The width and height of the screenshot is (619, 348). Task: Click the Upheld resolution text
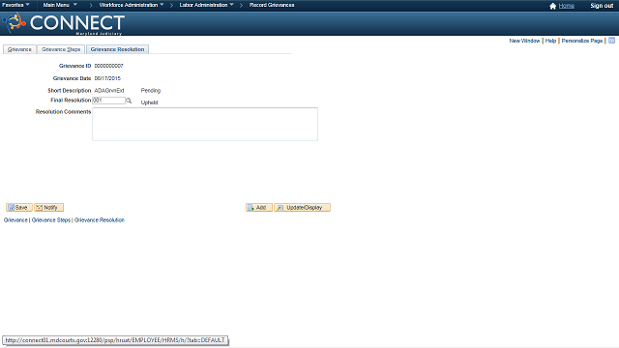[149, 102]
